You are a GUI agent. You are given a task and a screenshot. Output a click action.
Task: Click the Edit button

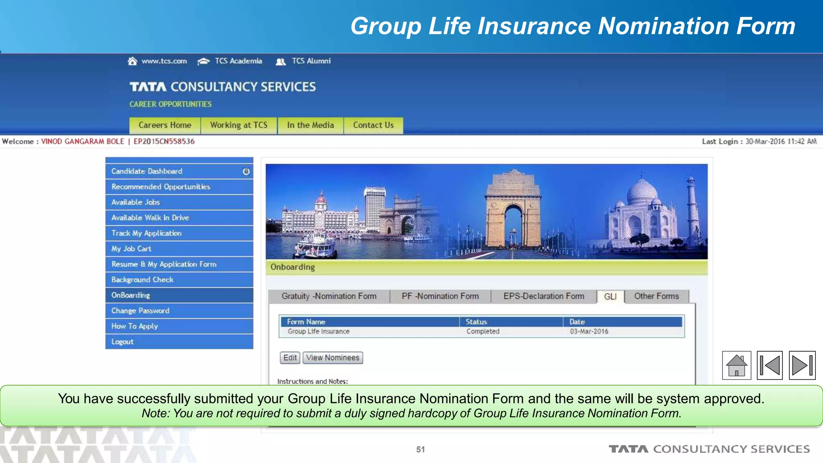coord(290,358)
